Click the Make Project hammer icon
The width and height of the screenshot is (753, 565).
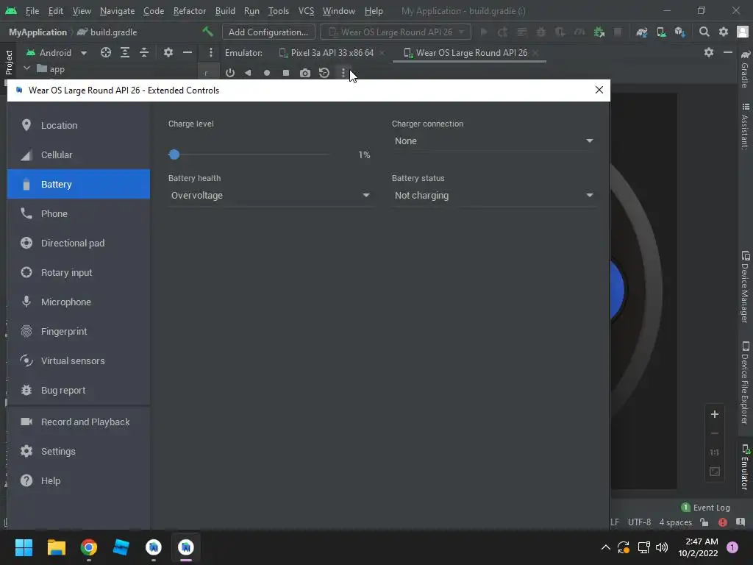click(207, 32)
